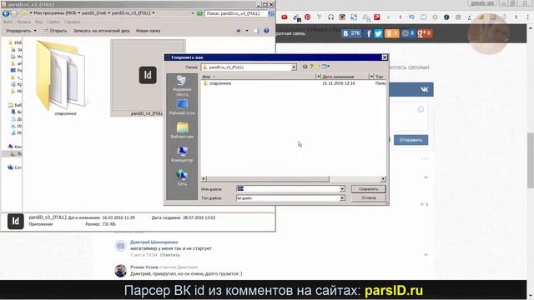This screenshot has height=300, width=534.
Task: Open Роман Усеев commenter profile link
Action: 144,267
